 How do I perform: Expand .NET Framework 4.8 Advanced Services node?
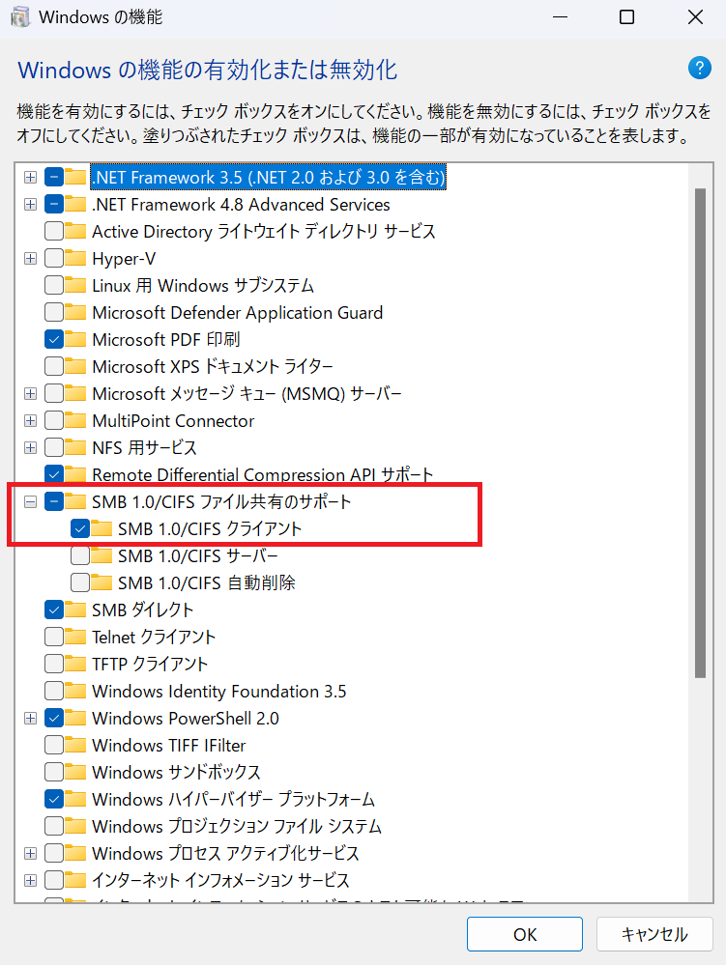(30, 205)
